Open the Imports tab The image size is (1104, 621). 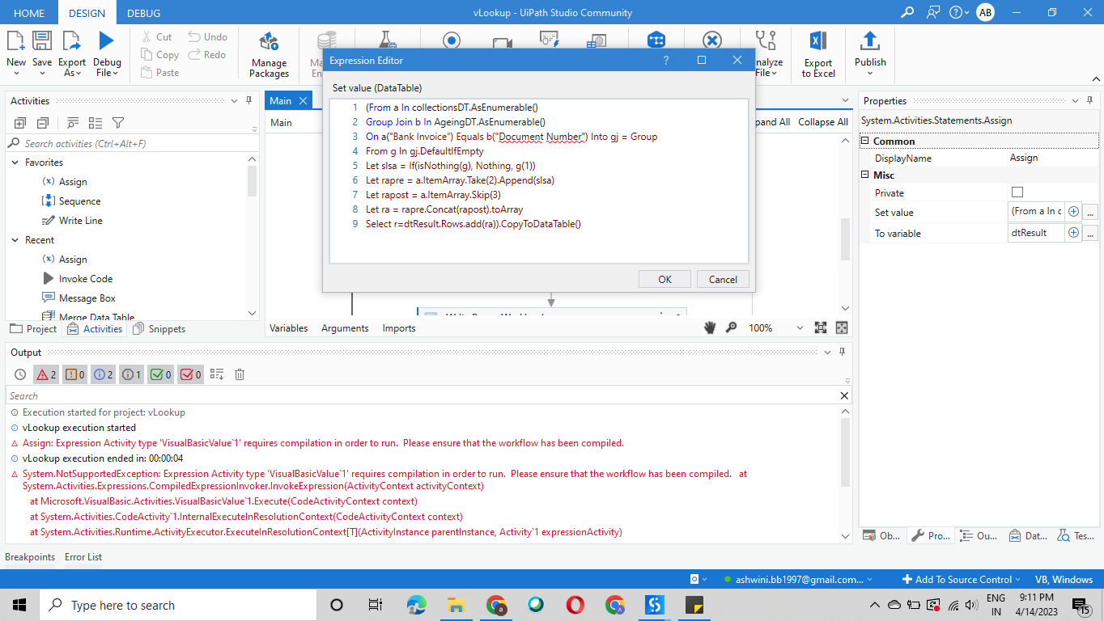pos(399,328)
